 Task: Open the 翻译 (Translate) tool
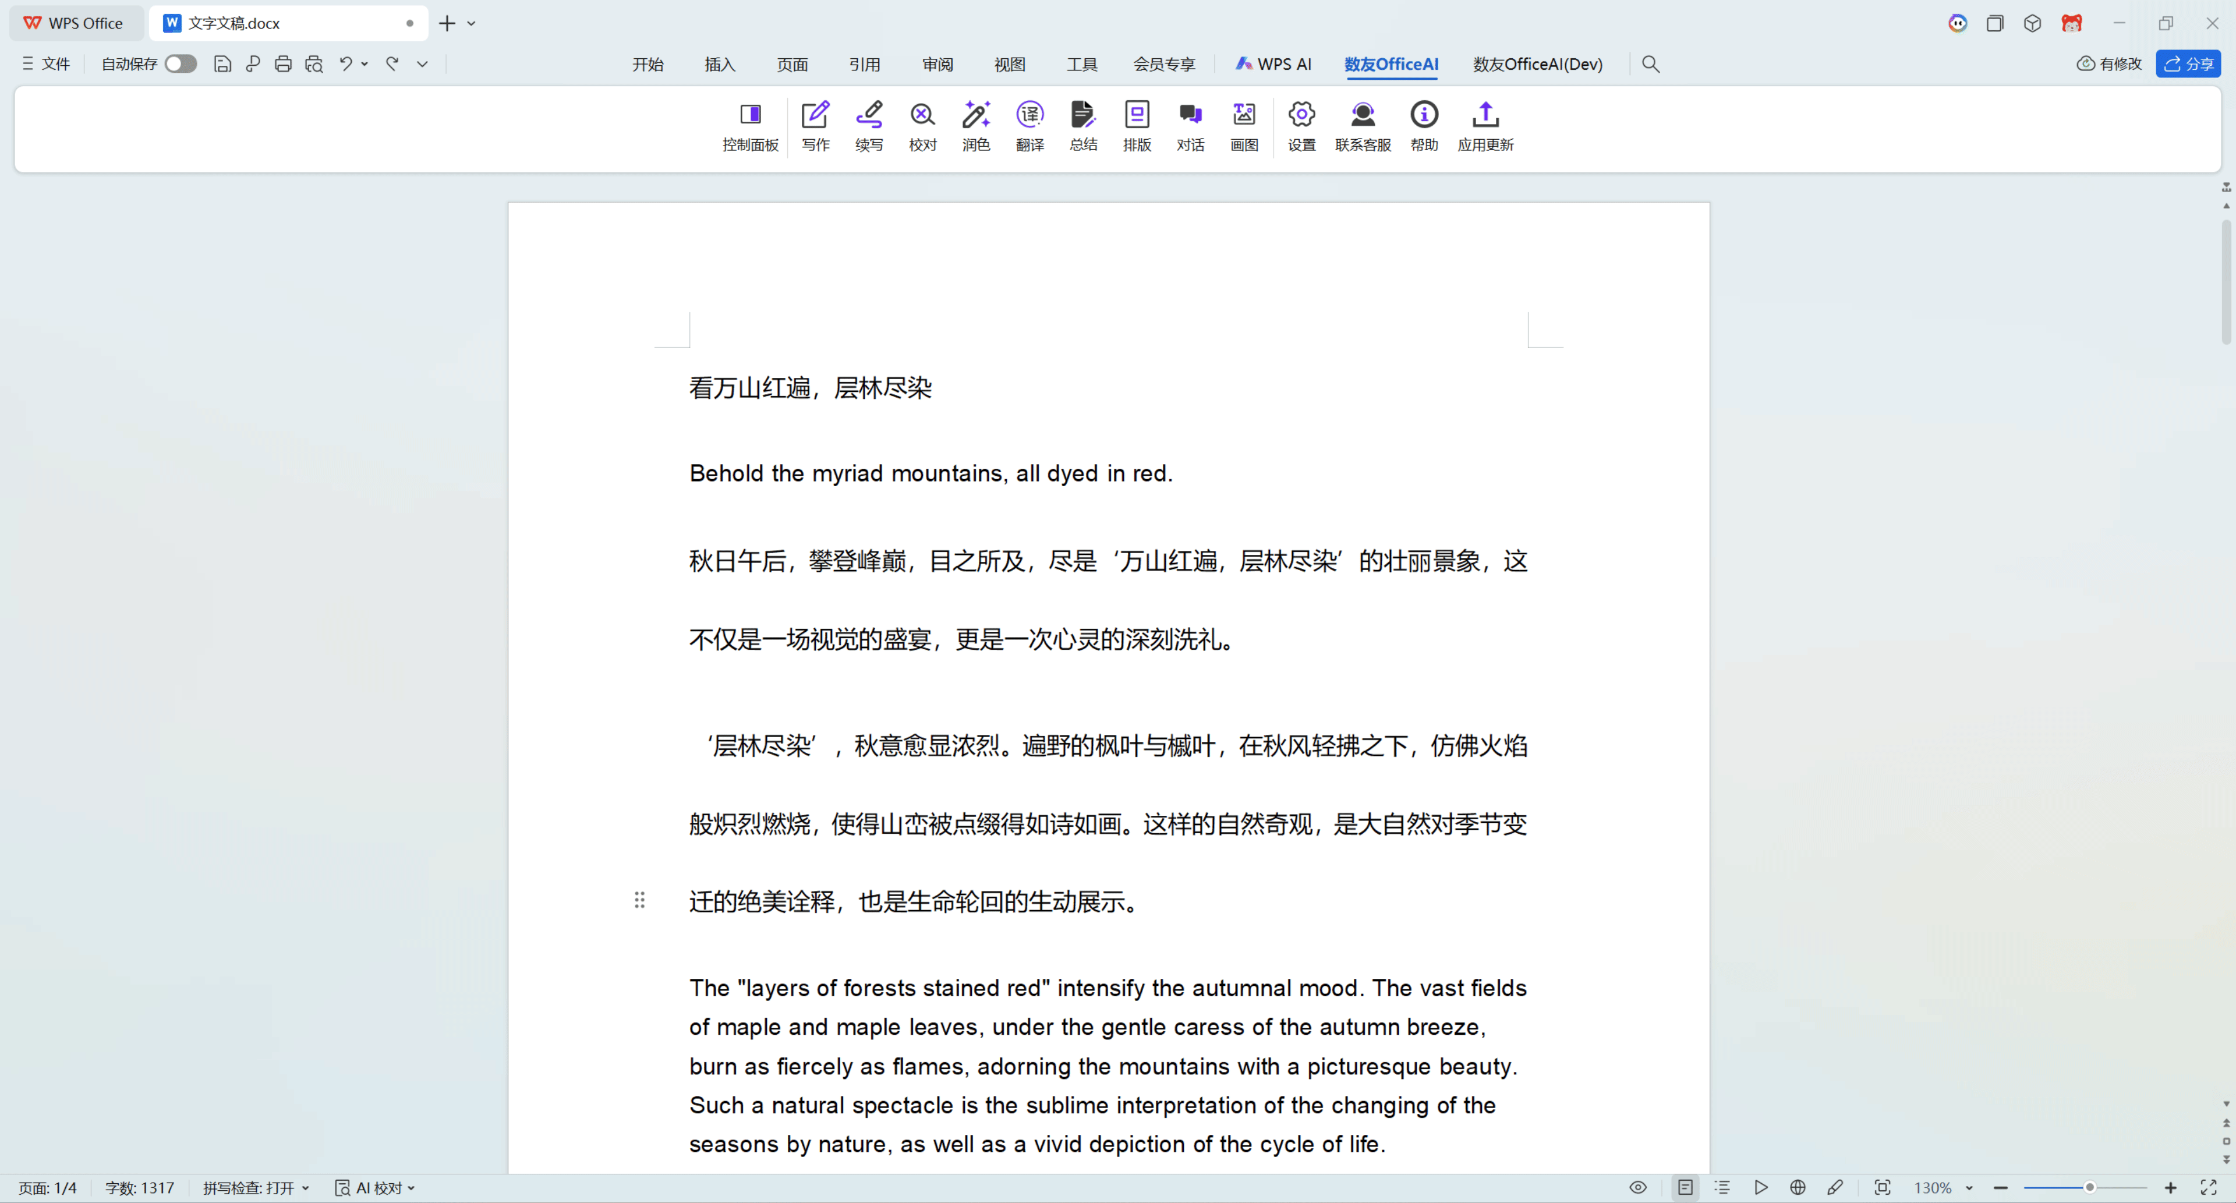1029,125
